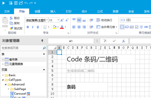The width and height of the screenshot is (151, 98).
Task: Create a new document icon
Action: [11, 3]
